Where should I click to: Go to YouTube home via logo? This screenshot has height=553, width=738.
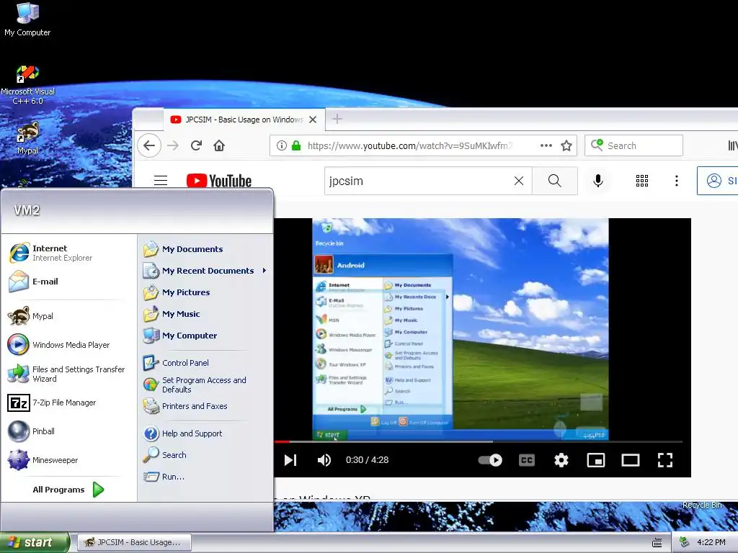tap(219, 181)
